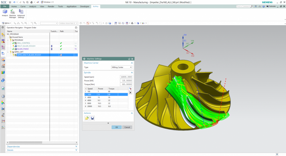Click the Open file icon under Actions
286x156 pixels.
(87, 118)
